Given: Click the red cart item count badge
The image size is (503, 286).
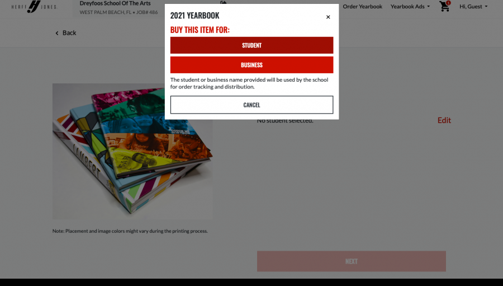Looking at the screenshot, I should click(448, 3).
